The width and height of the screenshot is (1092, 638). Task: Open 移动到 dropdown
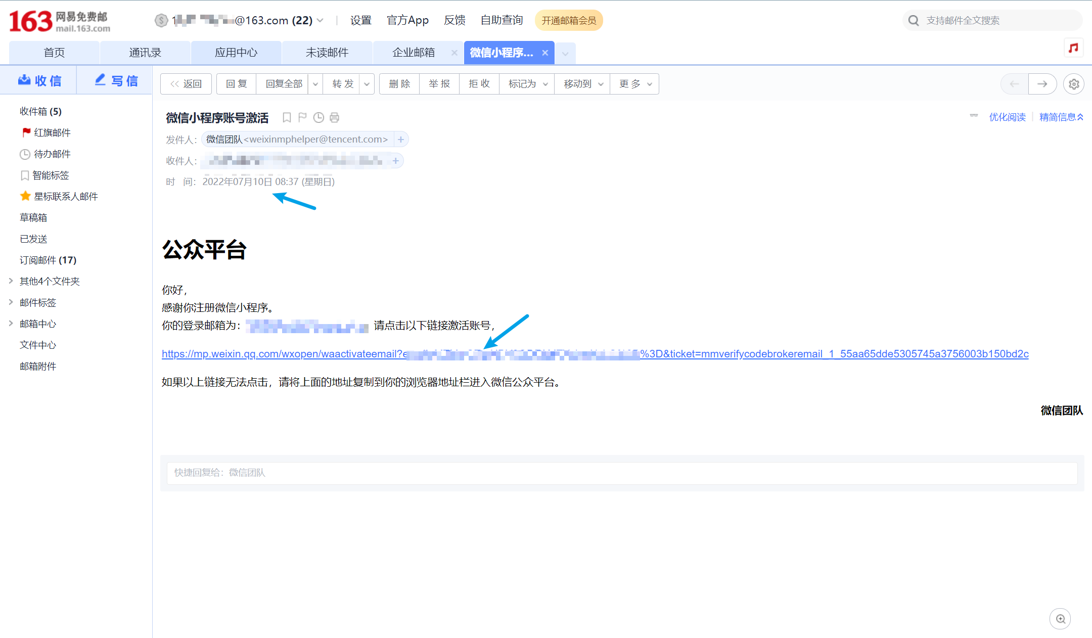click(582, 84)
